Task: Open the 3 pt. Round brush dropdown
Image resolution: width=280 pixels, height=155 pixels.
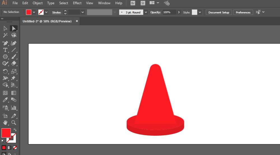Action: [146, 12]
